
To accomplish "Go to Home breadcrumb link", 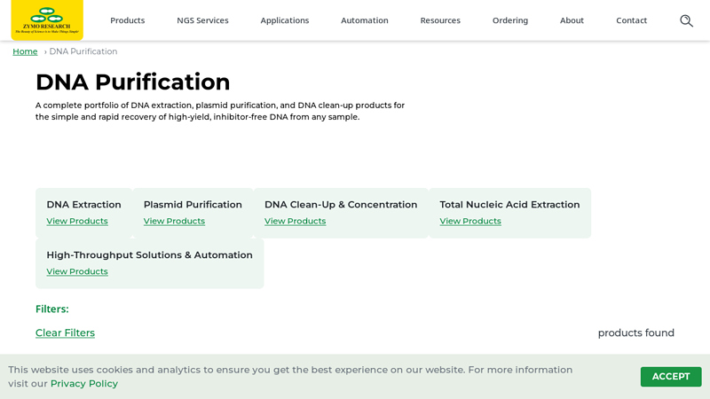I will [25, 51].
